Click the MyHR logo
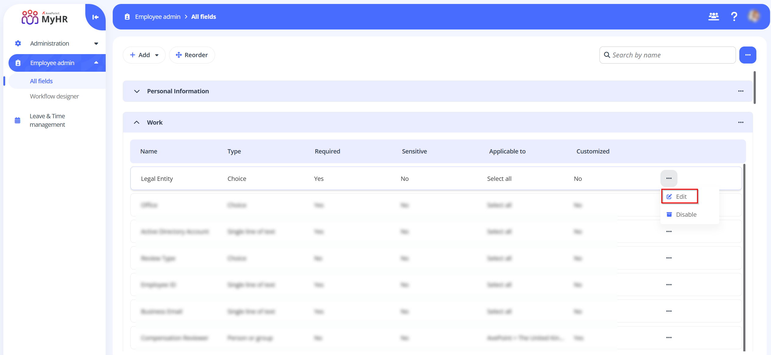The image size is (771, 355). [x=45, y=17]
